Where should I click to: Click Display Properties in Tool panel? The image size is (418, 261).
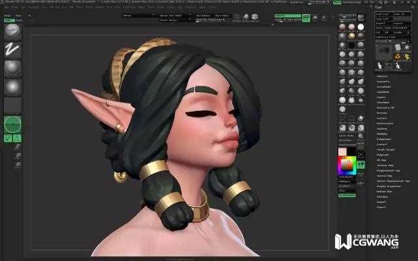(x=389, y=186)
